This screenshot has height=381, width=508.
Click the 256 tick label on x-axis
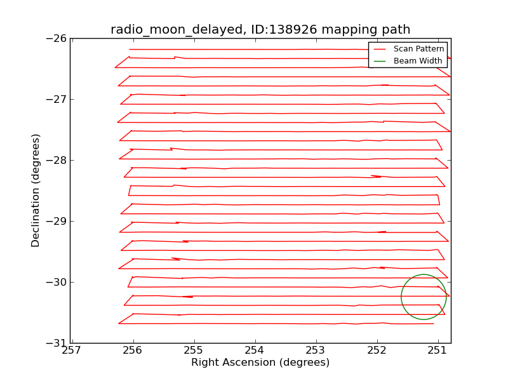tap(133, 351)
